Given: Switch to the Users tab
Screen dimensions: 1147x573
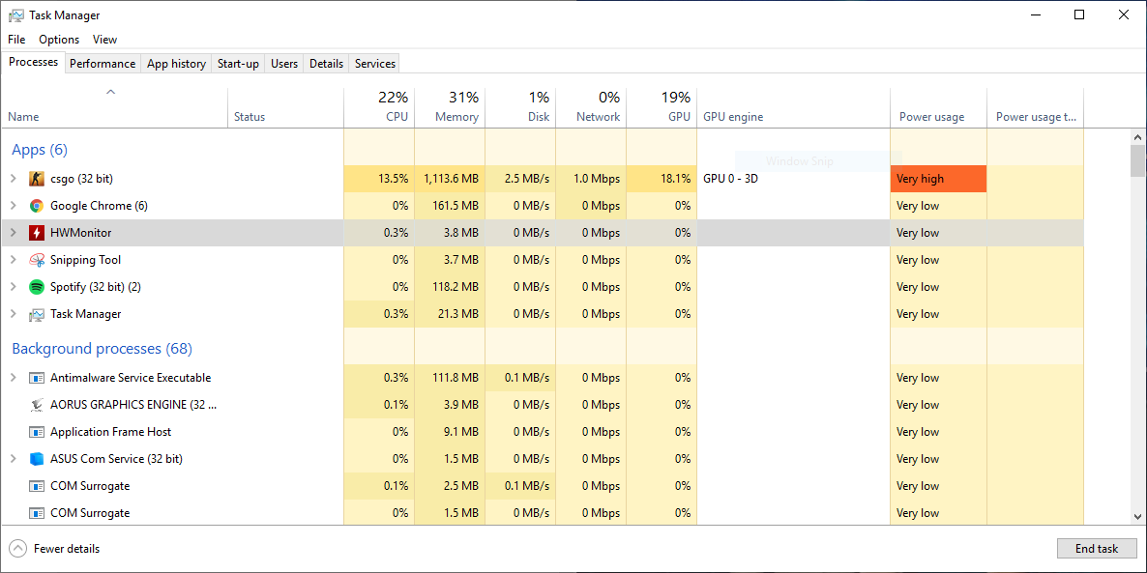Looking at the screenshot, I should 283,64.
